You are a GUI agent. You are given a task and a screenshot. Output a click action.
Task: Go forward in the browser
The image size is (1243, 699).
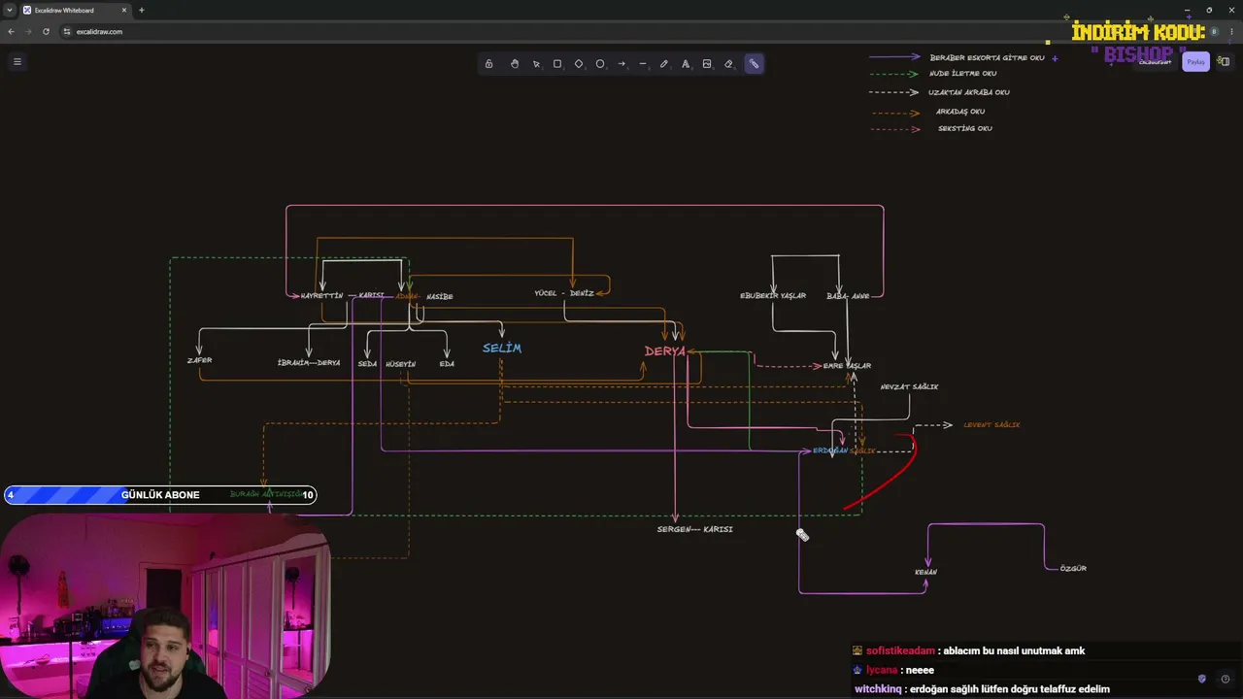28,32
